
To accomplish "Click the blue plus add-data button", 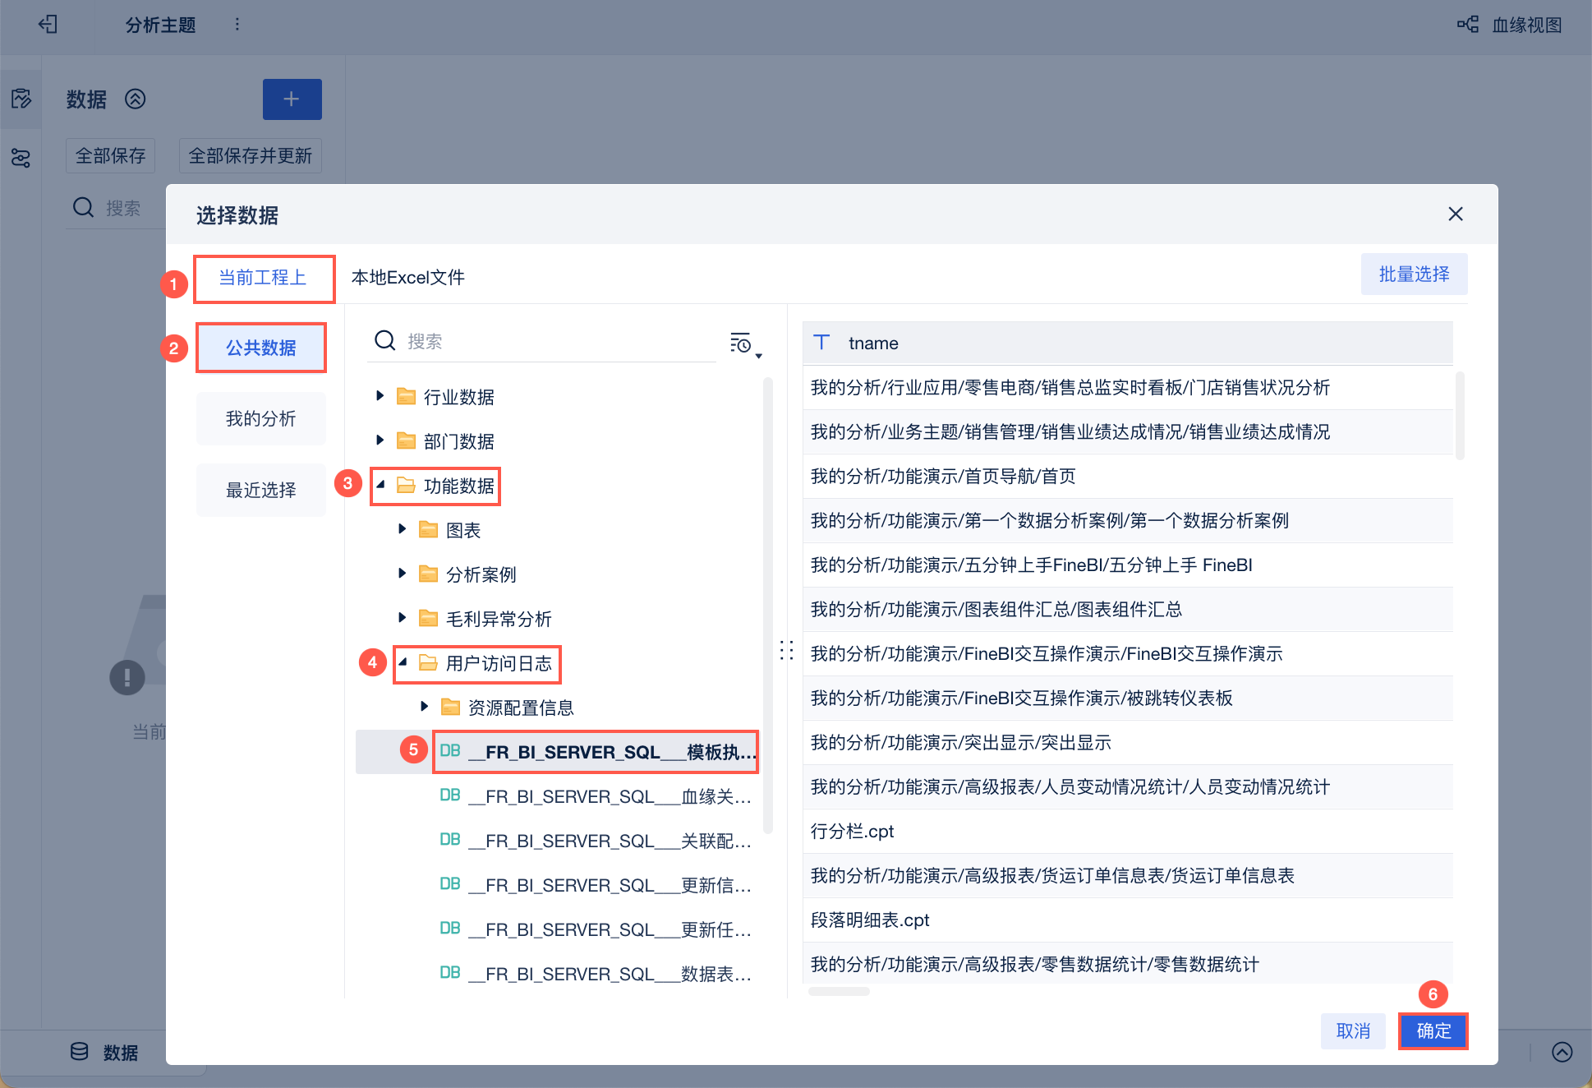I will [292, 99].
